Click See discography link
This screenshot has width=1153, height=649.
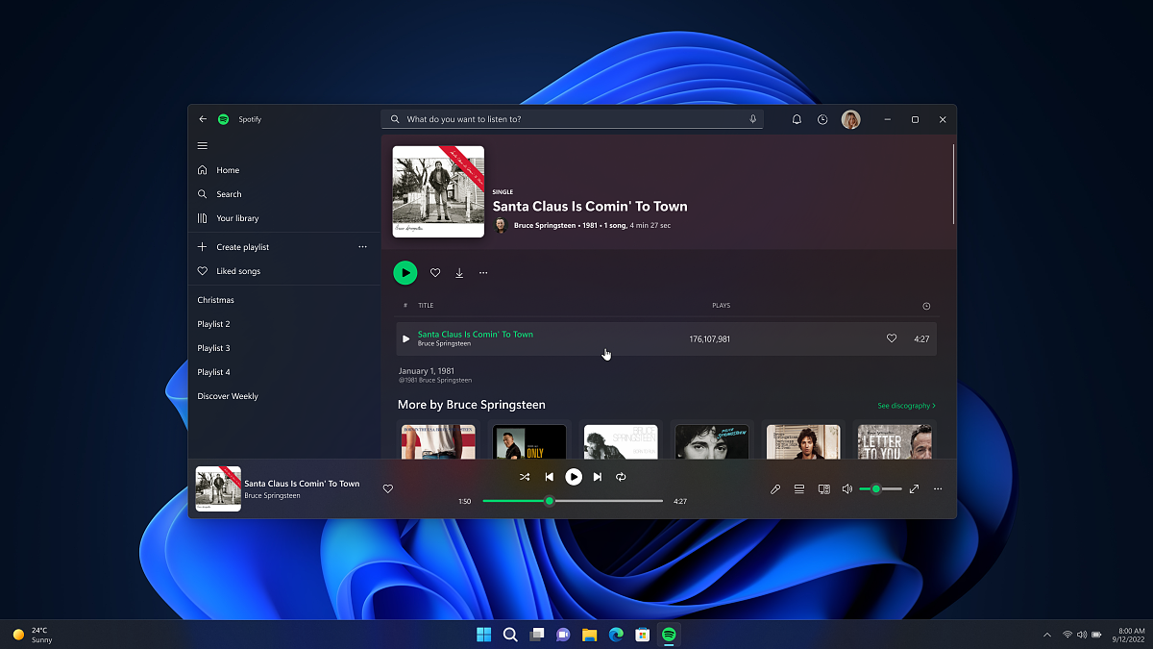[x=906, y=406]
